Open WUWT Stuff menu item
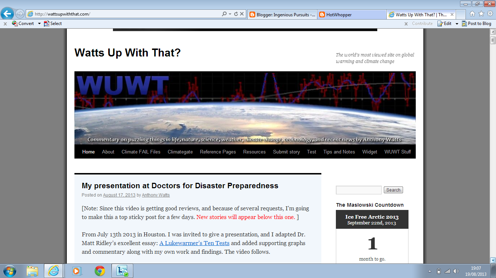496x278 pixels. [398, 152]
